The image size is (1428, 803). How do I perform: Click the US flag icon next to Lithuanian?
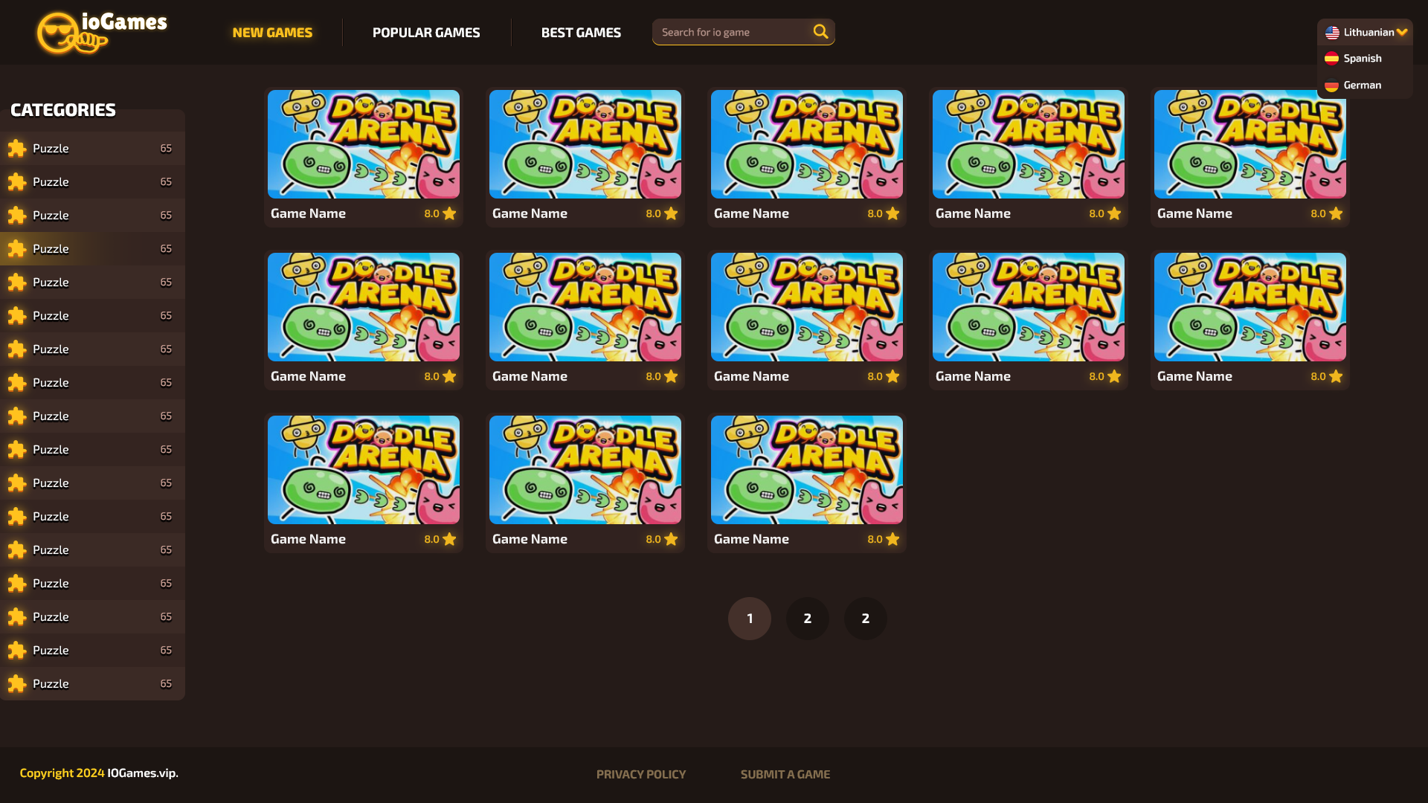pos(1332,32)
